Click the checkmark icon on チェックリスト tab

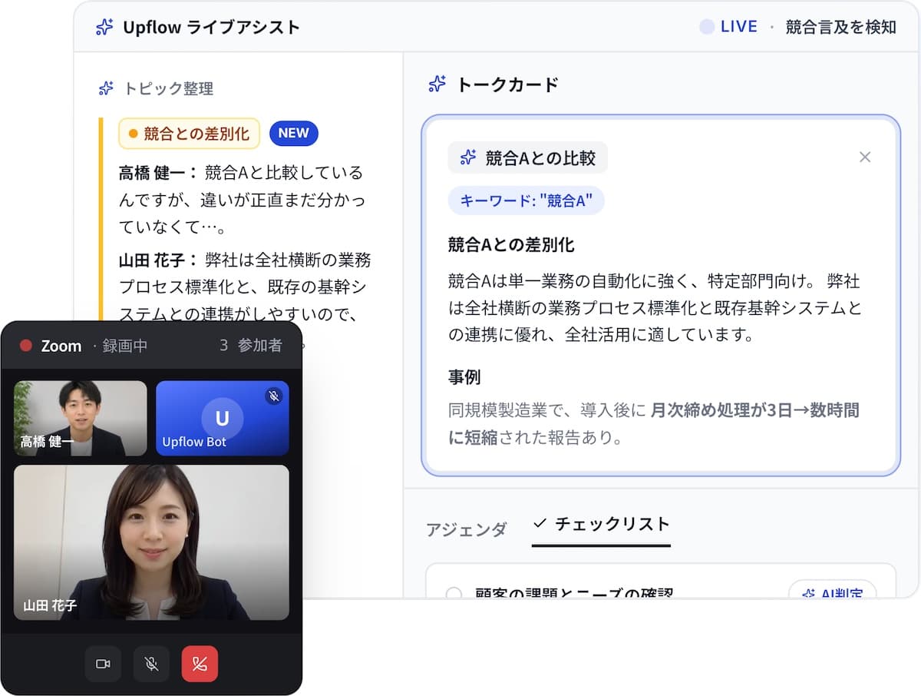540,523
